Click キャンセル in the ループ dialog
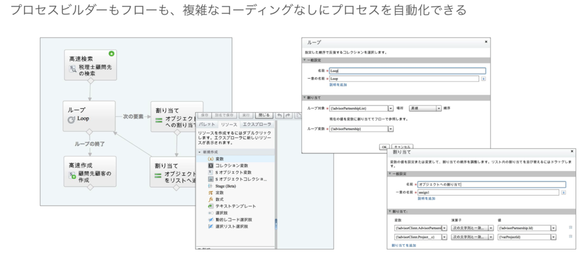The image size is (582, 259). point(402,147)
